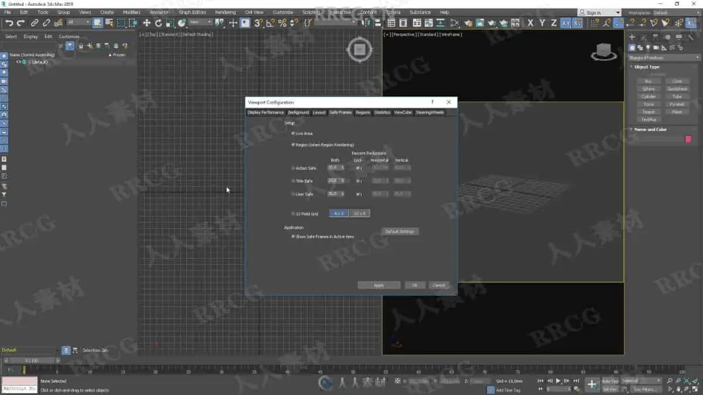Toggle the 3D Snaps icon

258,23
